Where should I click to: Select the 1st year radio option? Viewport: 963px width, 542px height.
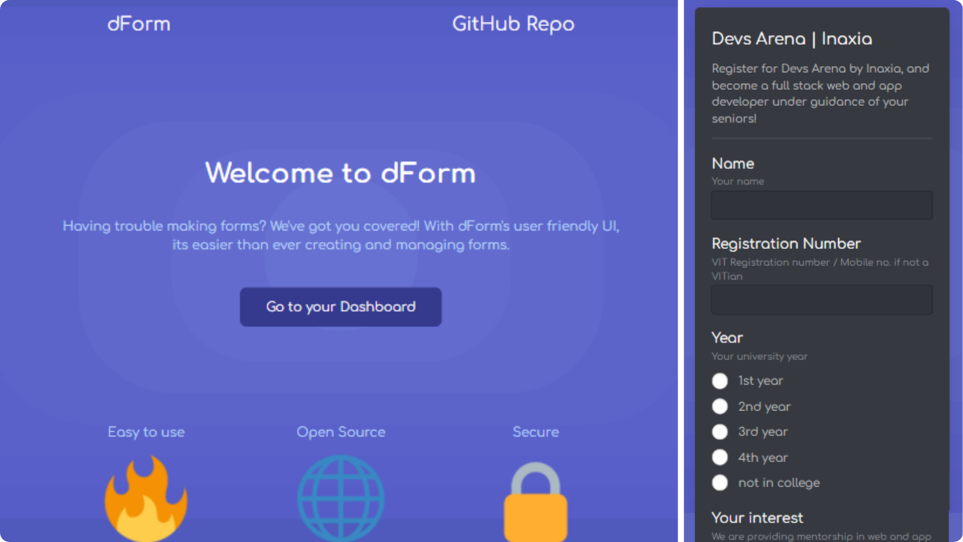point(720,381)
